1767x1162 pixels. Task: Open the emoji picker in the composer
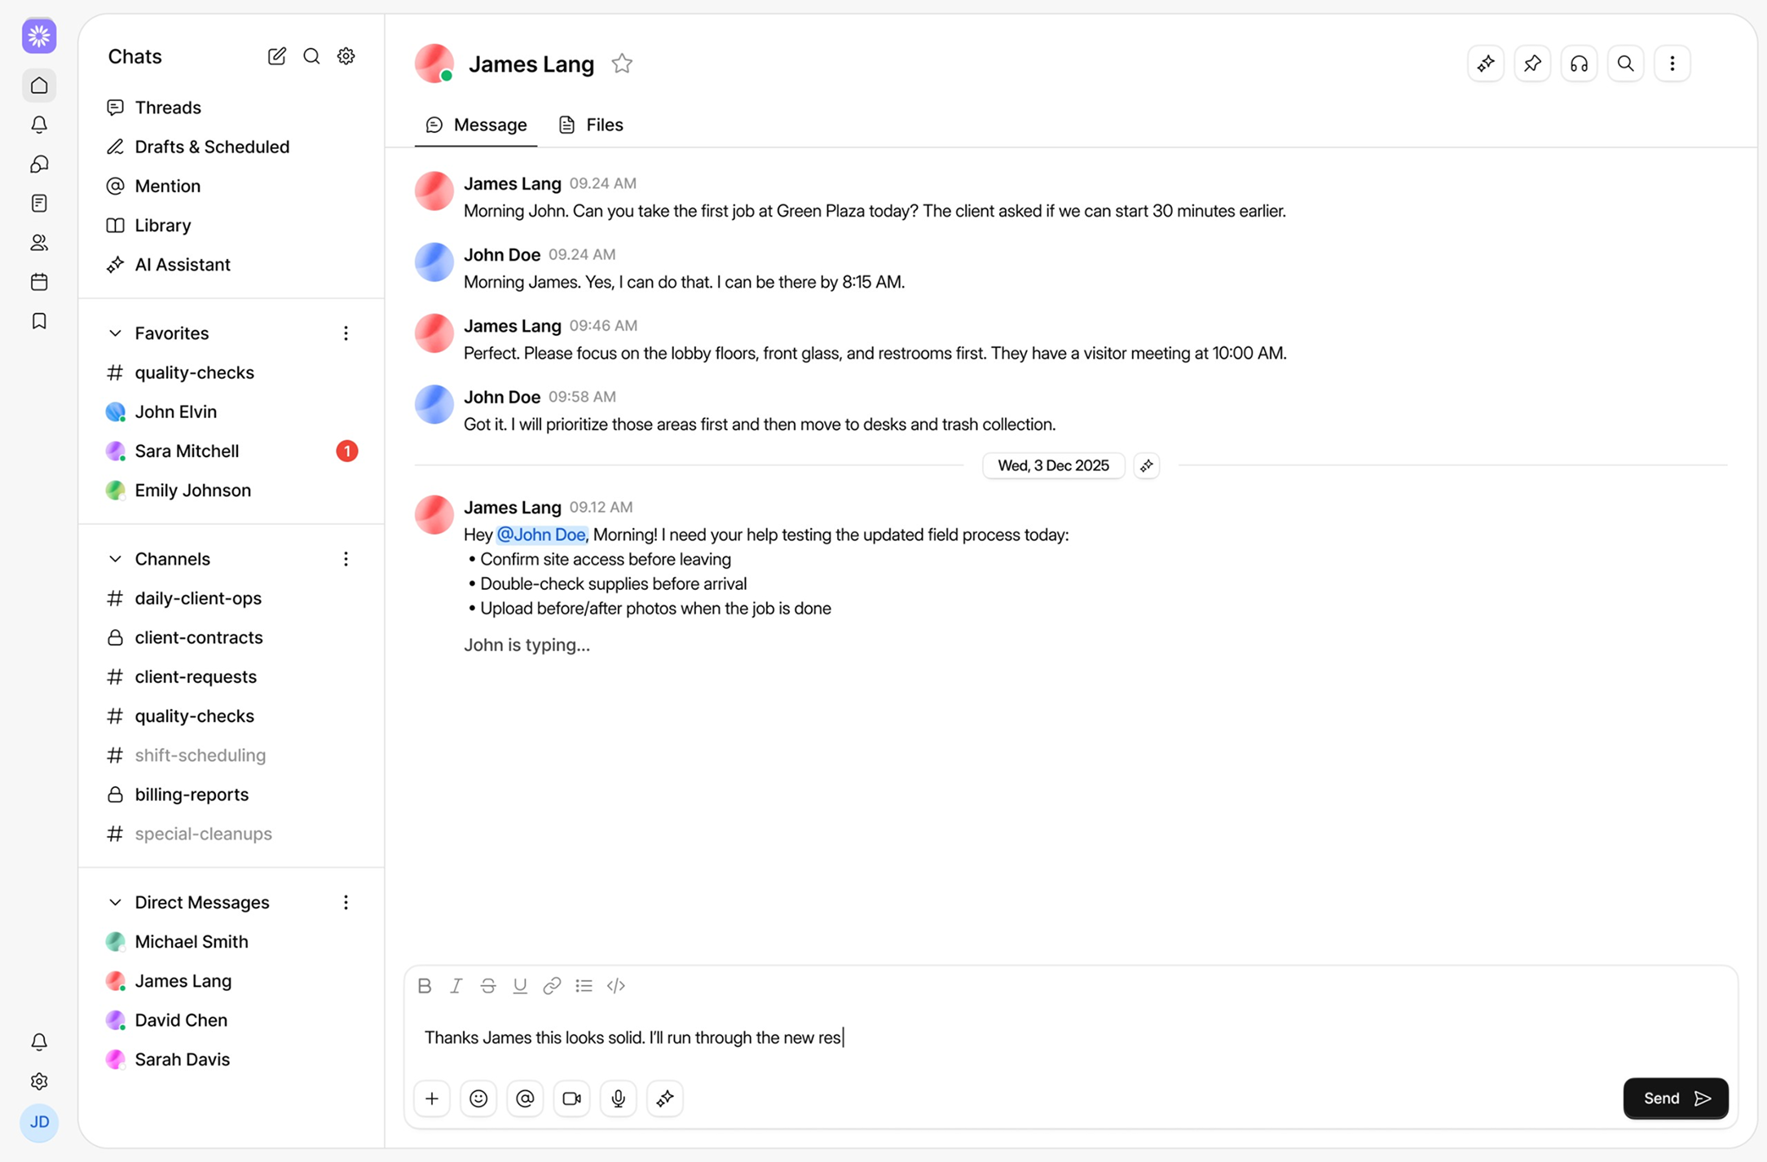coord(478,1098)
